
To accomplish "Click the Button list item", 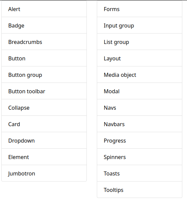I will coord(44,58).
